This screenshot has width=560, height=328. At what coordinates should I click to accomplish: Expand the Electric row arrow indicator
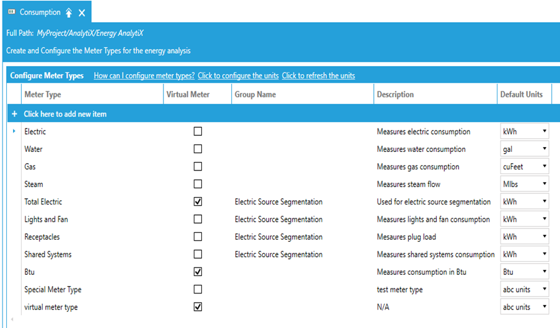coord(14,132)
